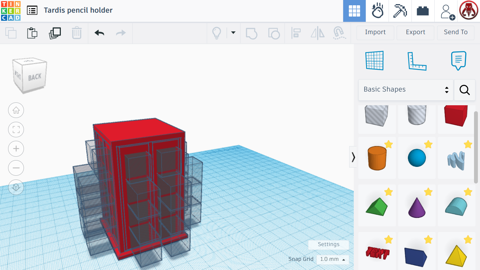
Task: Click the Mirror tool icon
Action: (x=318, y=33)
